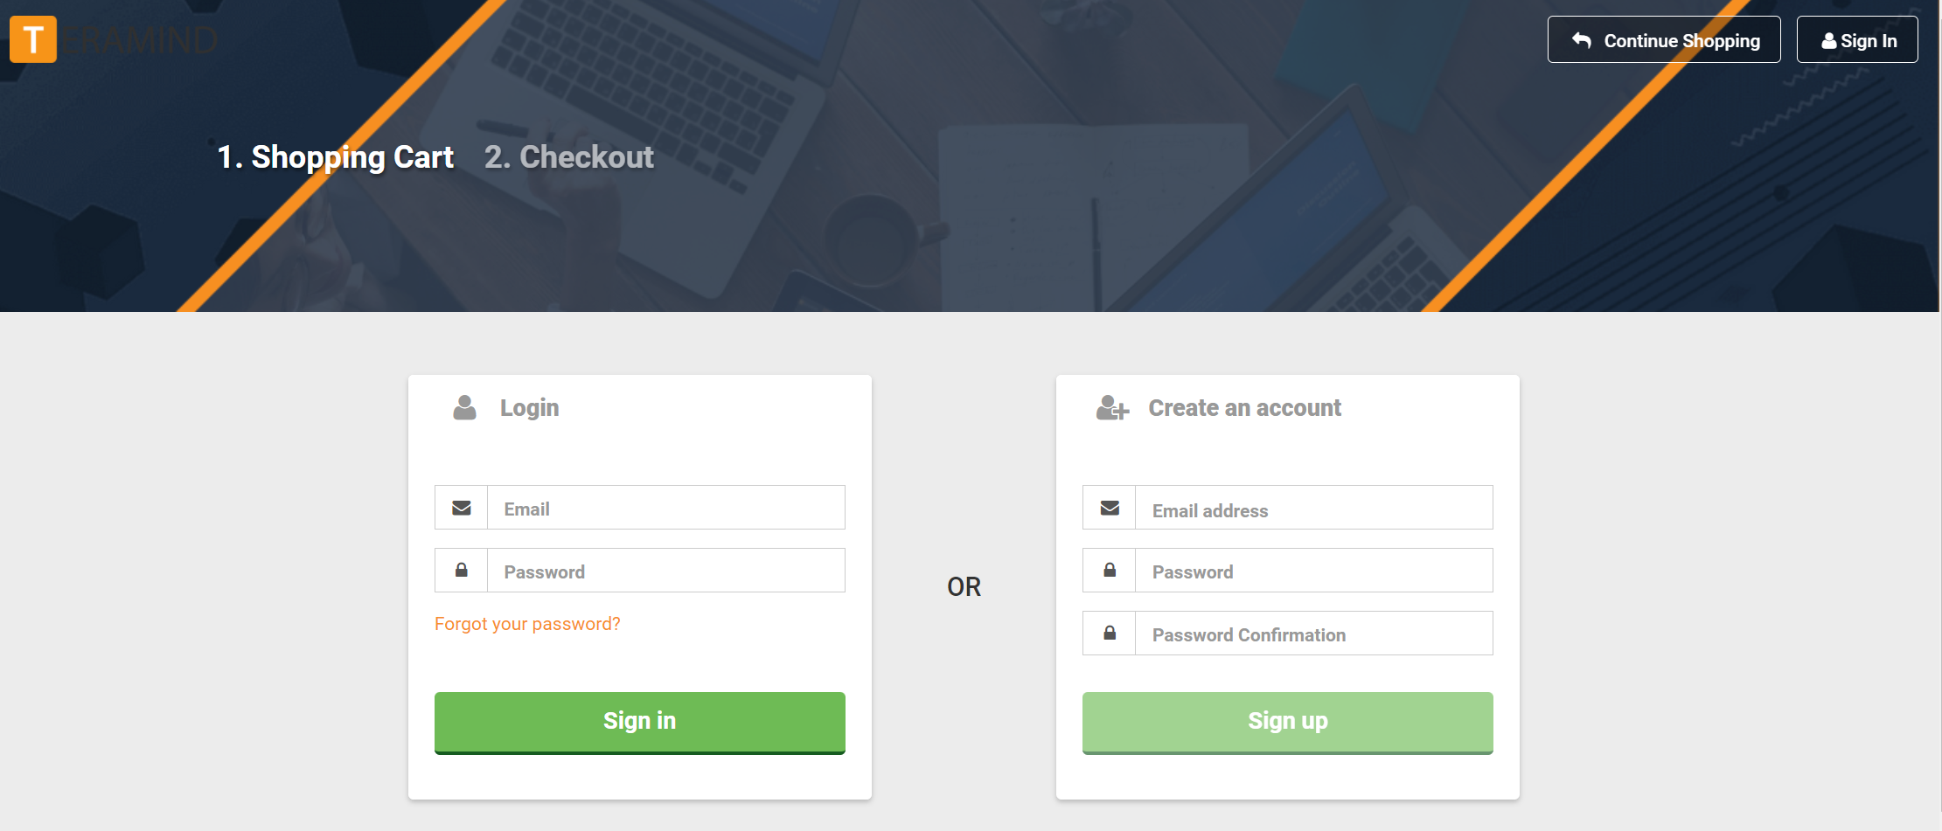Click the lock icon beside Password Confirmation

(x=1110, y=634)
